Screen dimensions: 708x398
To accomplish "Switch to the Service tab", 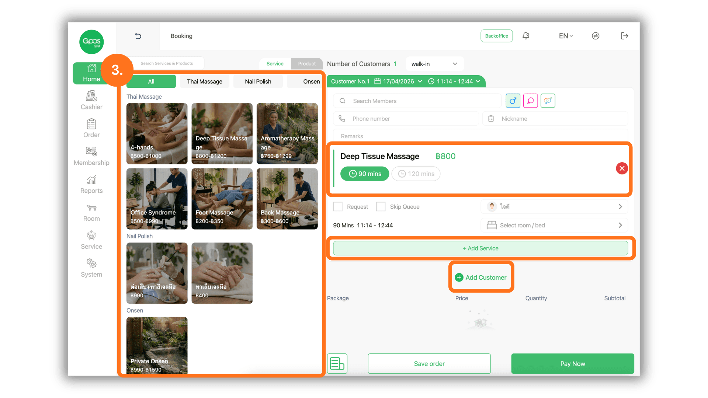I will (275, 63).
